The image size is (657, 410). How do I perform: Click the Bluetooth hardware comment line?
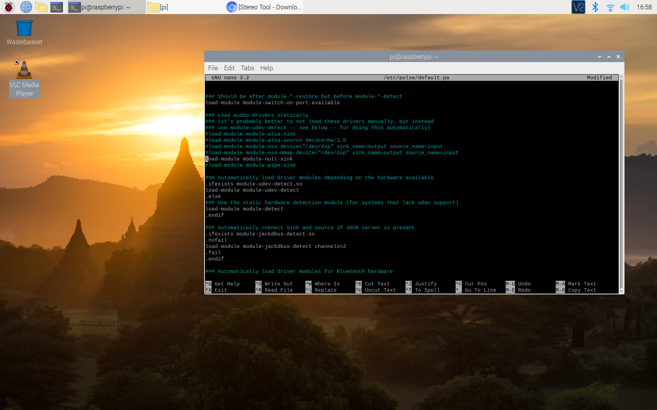coord(299,271)
